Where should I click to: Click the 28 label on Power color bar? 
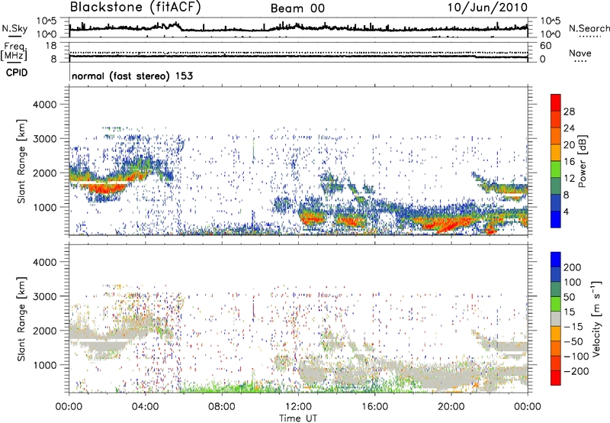(x=569, y=111)
